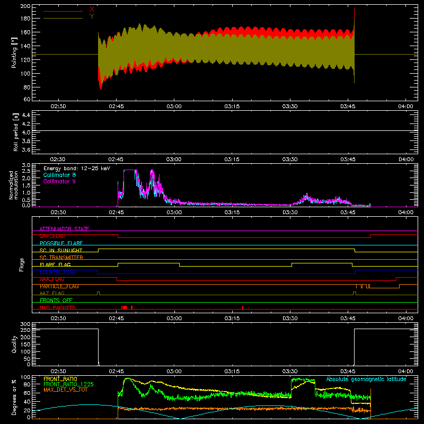Click the Pointing axis title

pos(14,52)
